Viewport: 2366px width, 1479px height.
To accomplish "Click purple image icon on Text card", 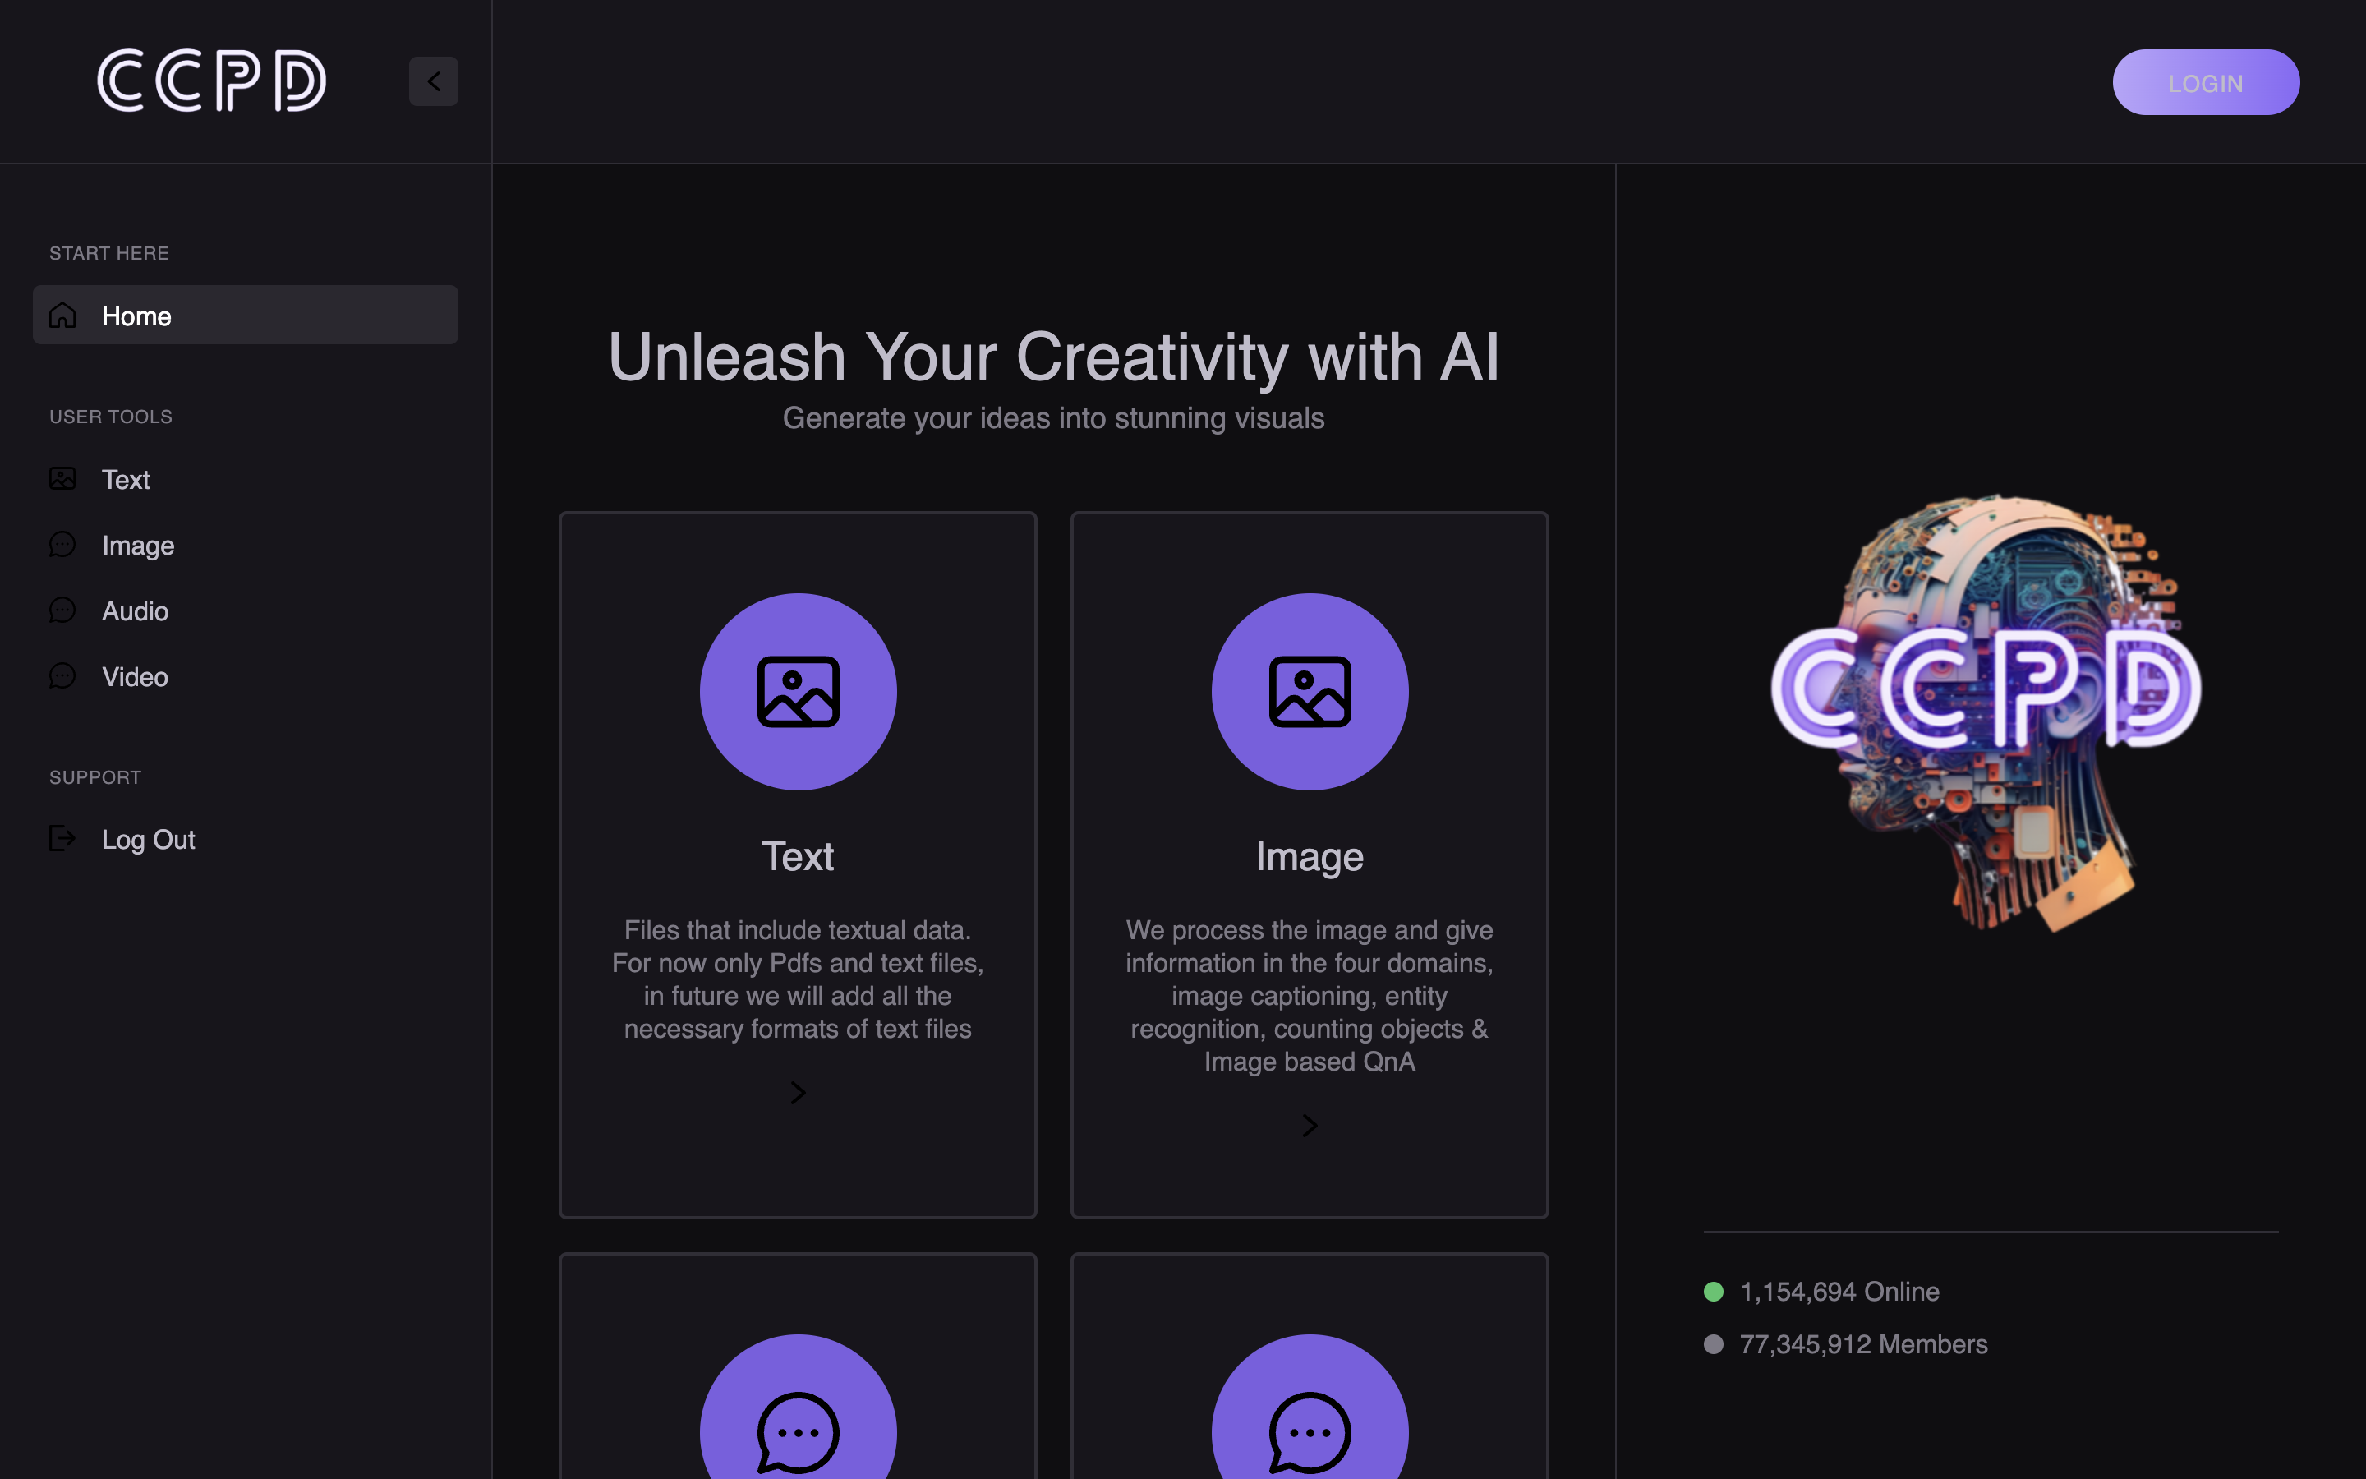I will pos(798,692).
